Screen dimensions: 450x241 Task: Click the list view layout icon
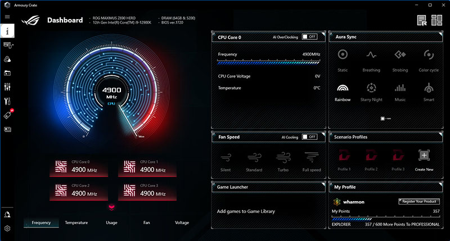[422, 20]
